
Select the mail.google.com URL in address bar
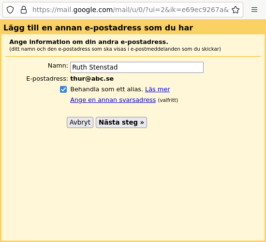tap(130, 10)
